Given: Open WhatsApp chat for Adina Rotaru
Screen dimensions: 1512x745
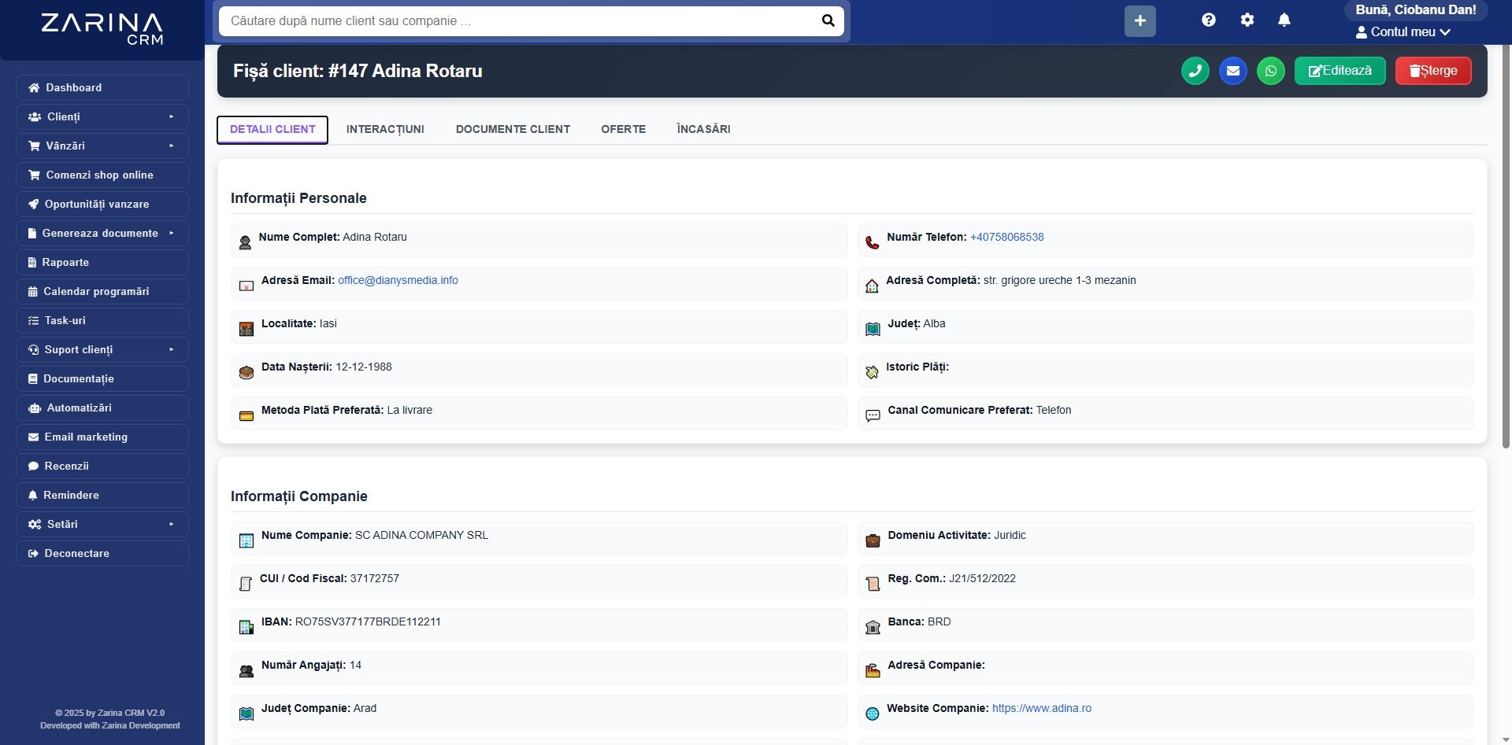Looking at the screenshot, I should click(x=1271, y=70).
